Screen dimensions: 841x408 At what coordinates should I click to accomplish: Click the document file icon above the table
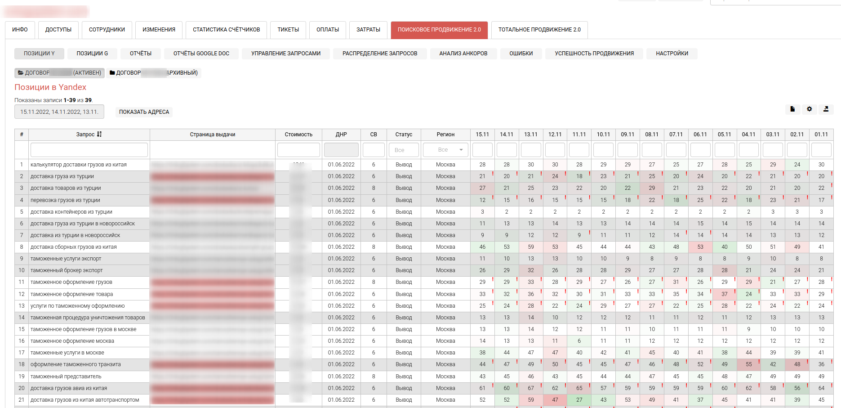792,109
